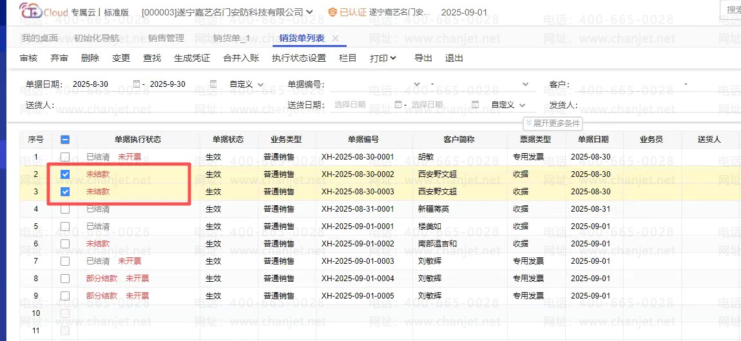The width and height of the screenshot is (741, 341).
Task: Open calendar for document end date
Action: pos(213,84)
